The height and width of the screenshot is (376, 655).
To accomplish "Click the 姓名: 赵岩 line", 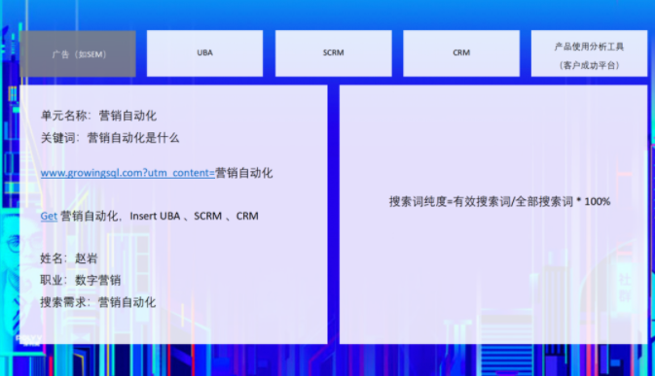I will 69,258.
